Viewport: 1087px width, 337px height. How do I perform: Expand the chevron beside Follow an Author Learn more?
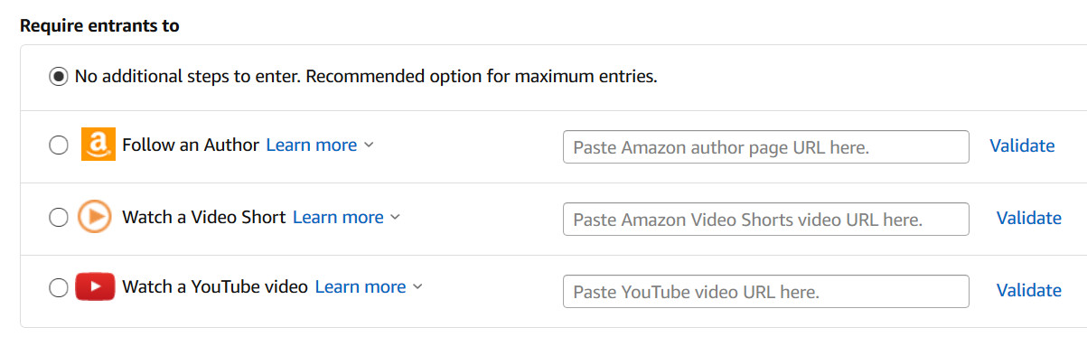click(x=369, y=145)
